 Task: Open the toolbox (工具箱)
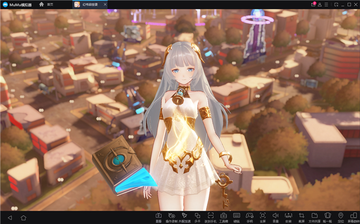(223, 217)
